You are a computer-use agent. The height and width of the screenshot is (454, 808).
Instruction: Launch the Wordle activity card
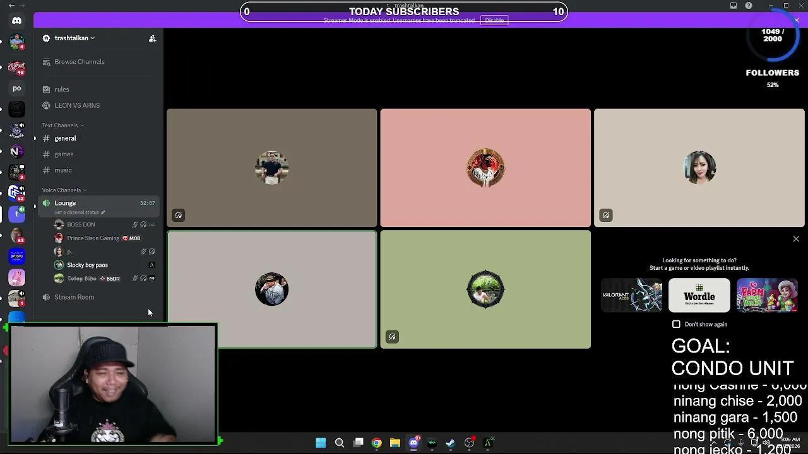tap(699, 296)
